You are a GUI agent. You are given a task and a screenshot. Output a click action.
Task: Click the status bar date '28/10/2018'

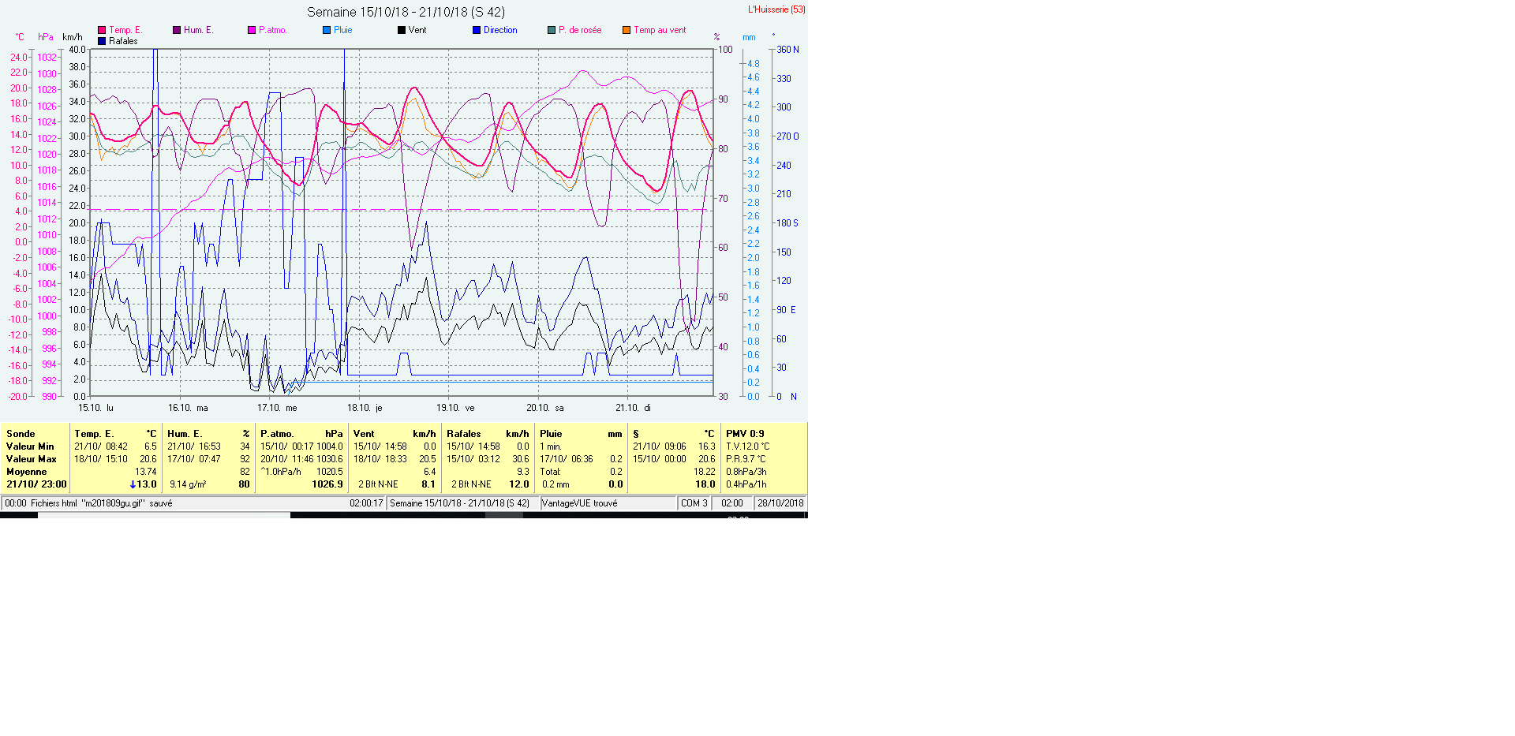pos(780,503)
